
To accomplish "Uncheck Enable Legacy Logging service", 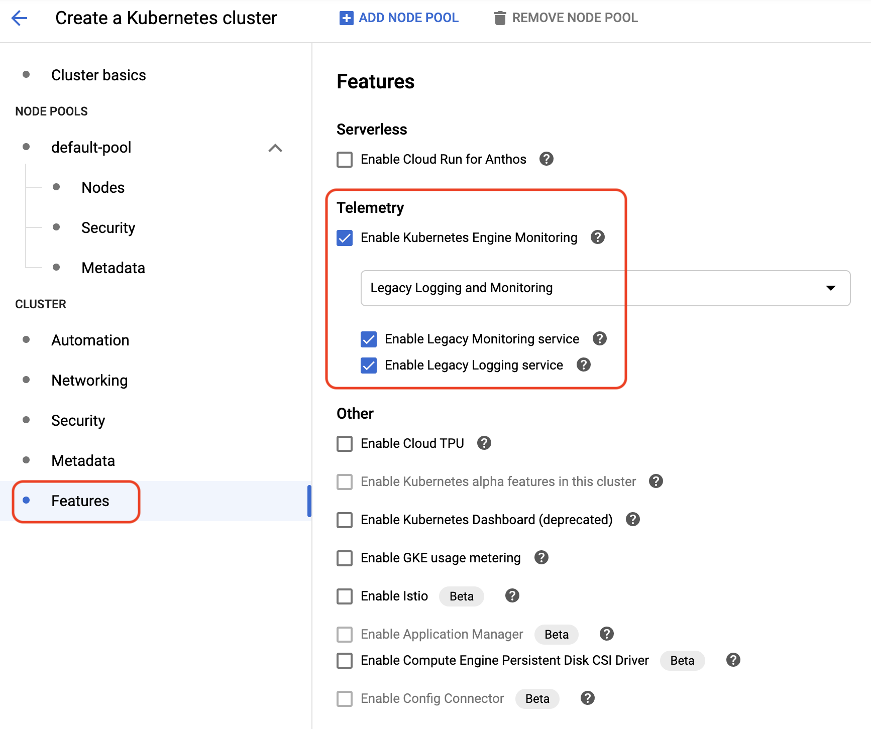I will 369,366.
